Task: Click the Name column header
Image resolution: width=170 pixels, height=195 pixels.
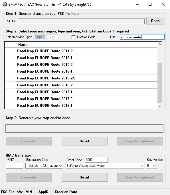Action: (86, 45)
